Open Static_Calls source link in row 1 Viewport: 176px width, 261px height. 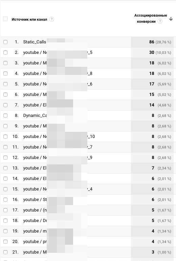pyautogui.click(x=35, y=42)
